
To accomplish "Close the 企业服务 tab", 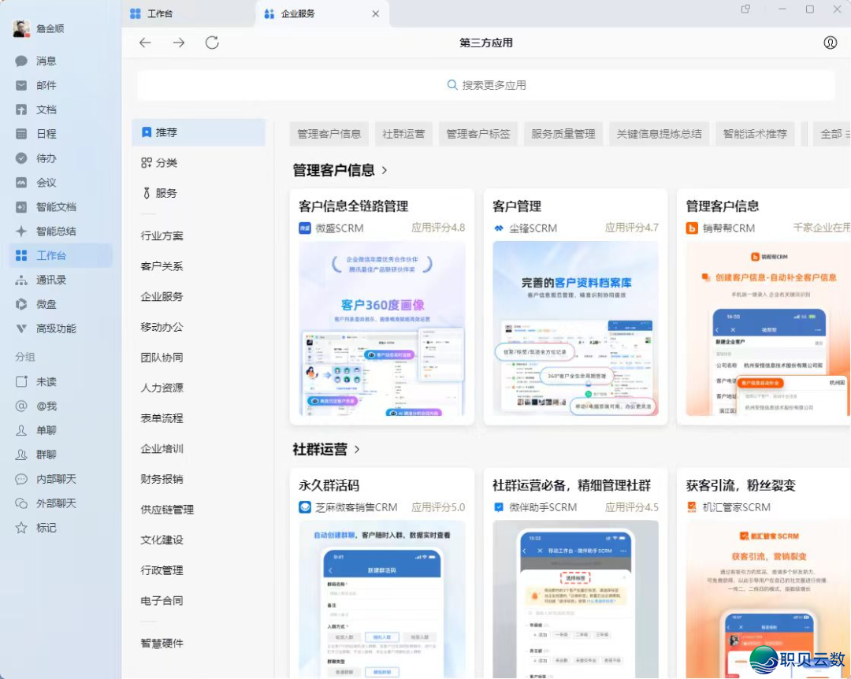I will 376,13.
